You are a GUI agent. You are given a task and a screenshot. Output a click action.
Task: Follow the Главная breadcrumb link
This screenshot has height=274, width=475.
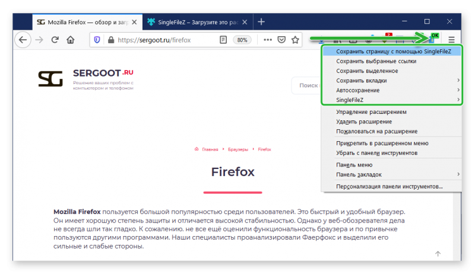pyautogui.click(x=210, y=149)
